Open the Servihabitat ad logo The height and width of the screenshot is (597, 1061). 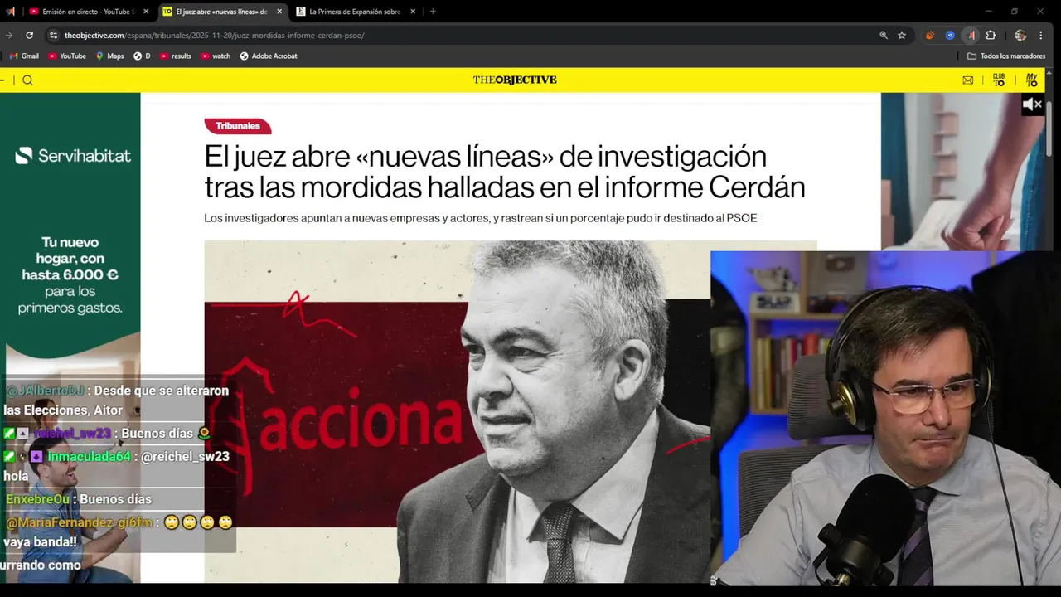73,155
